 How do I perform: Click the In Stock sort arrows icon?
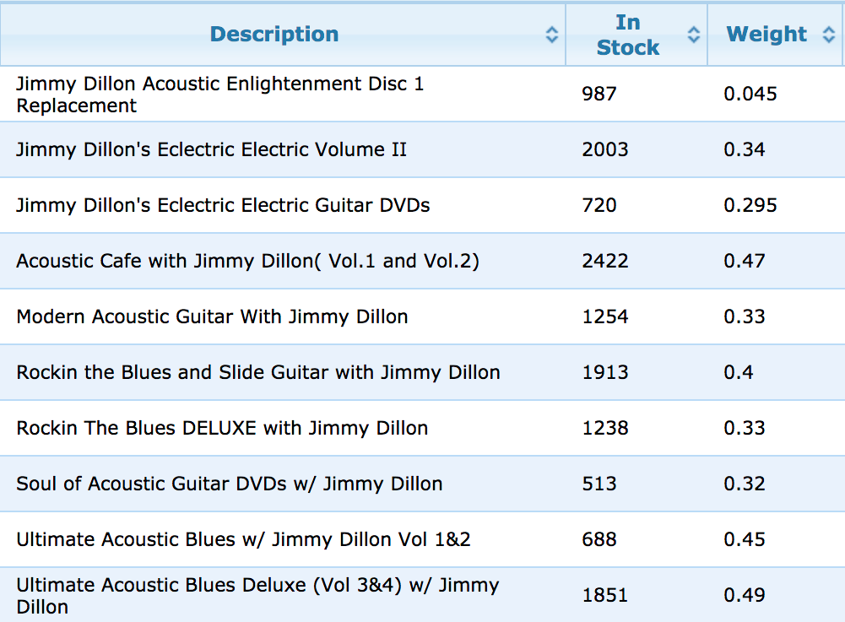pos(694,35)
